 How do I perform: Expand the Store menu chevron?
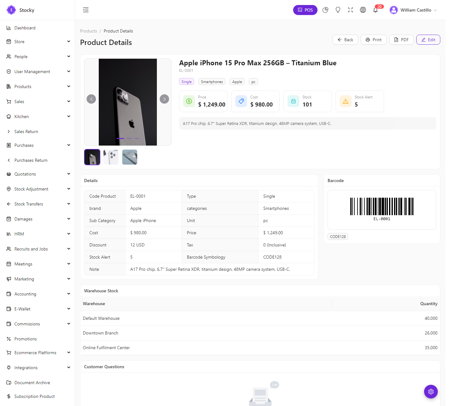(x=69, y=42)
